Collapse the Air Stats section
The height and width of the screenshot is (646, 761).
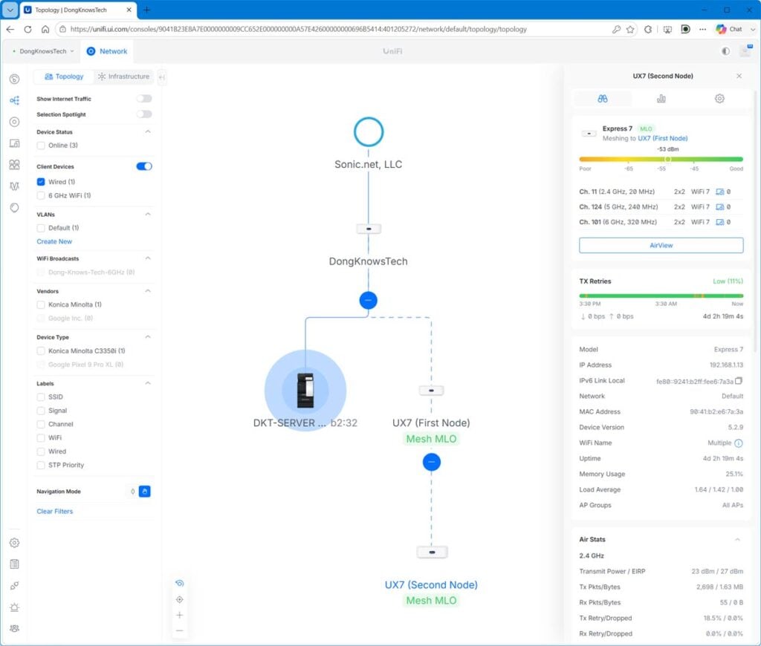tap(737, 539)
